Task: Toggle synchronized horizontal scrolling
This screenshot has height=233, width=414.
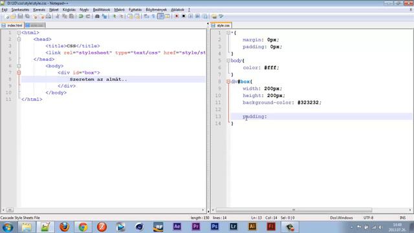Action: pos(137,16)
